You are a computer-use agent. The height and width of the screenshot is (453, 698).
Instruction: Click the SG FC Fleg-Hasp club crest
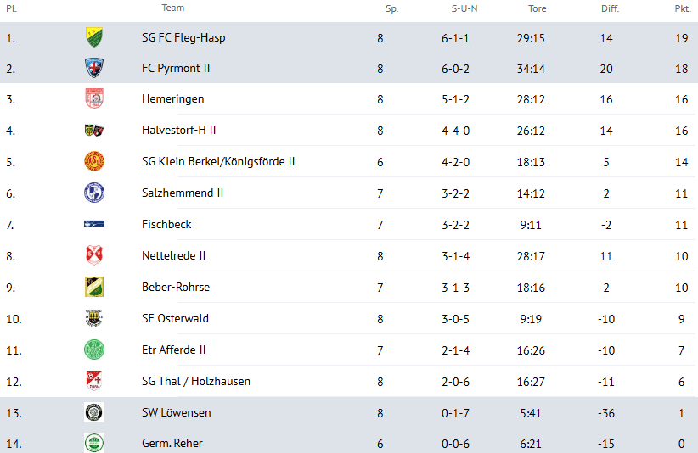pyautogui.click(x=93, y=37)
